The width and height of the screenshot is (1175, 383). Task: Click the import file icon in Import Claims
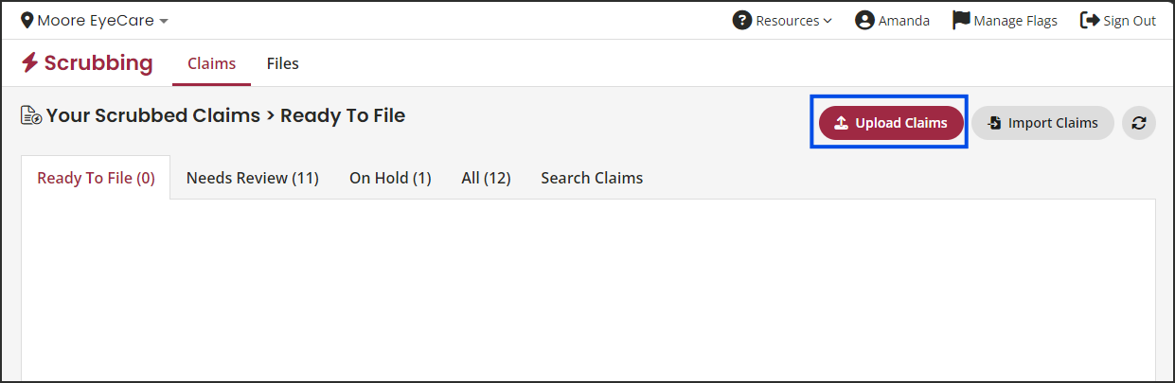tap(994, 123)
